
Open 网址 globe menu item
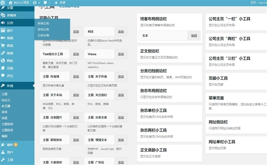(x=10, y=61)
